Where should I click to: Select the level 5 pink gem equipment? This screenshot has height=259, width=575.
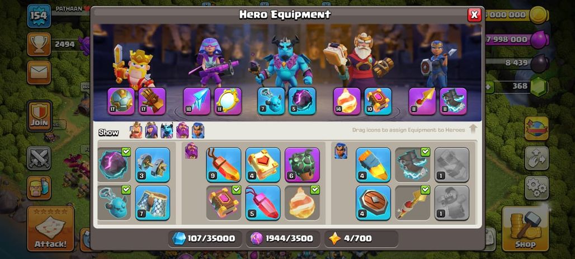263,203
